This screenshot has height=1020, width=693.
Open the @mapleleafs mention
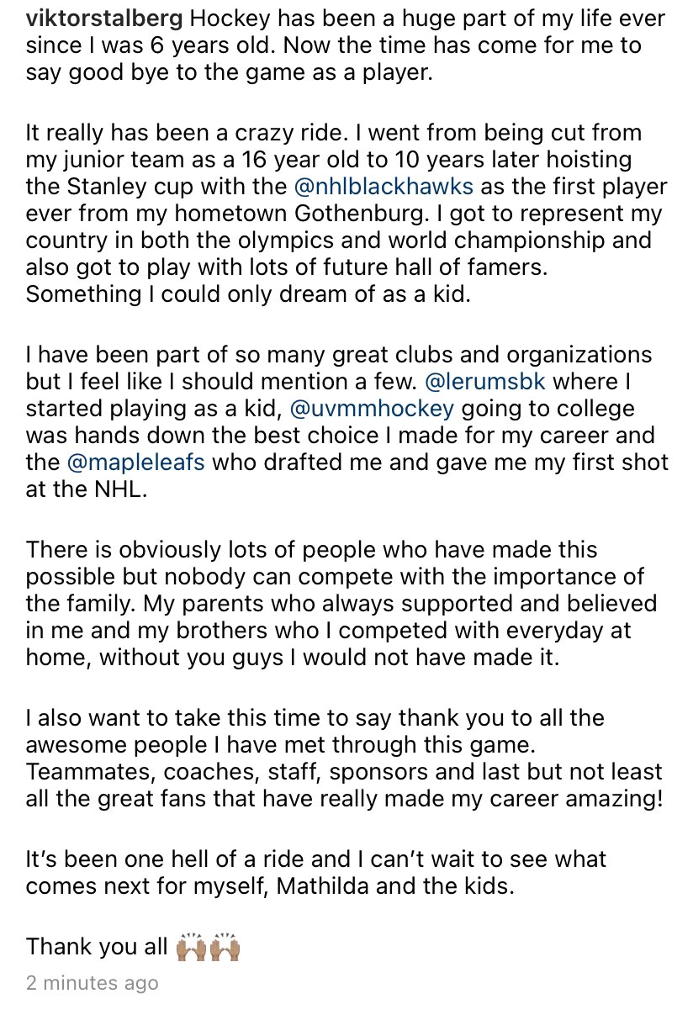(x=135, y=463)
